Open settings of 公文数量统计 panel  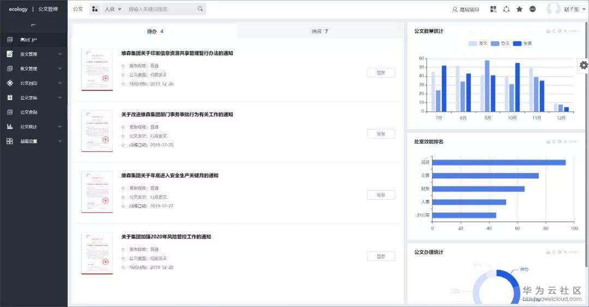(560, 31)
